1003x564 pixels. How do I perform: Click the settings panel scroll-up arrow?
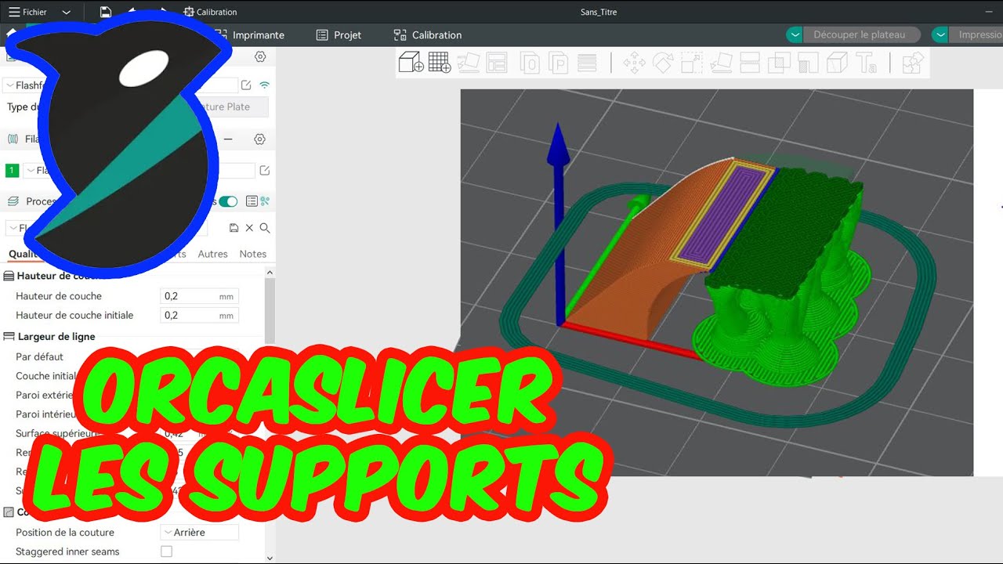tap(270, 273)
